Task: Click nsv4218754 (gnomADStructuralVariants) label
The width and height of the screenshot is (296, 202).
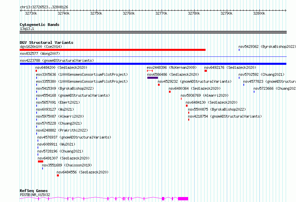Action: pyautogui.click(x=224, y=116)
